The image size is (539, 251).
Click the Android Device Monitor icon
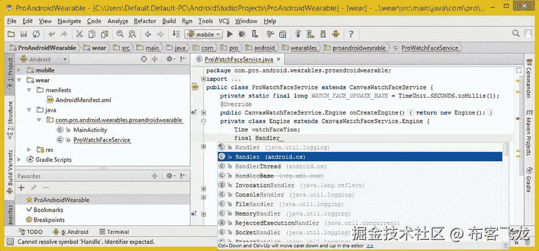(335, 34)
